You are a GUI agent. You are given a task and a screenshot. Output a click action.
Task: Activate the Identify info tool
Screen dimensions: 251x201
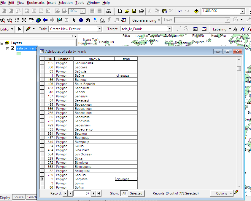pos(81,20)
